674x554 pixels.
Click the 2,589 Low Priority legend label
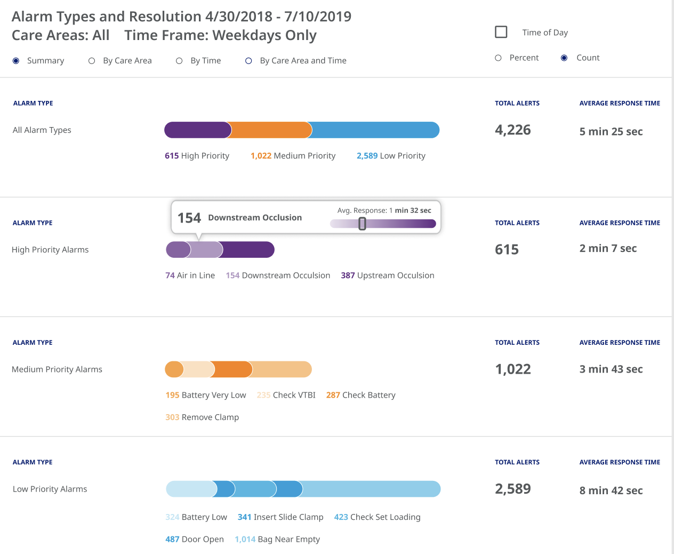point(391,156)
